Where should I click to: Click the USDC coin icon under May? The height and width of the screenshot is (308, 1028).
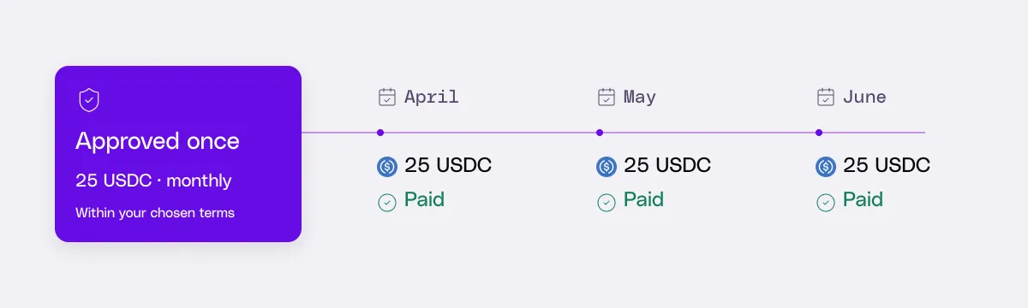607,167
